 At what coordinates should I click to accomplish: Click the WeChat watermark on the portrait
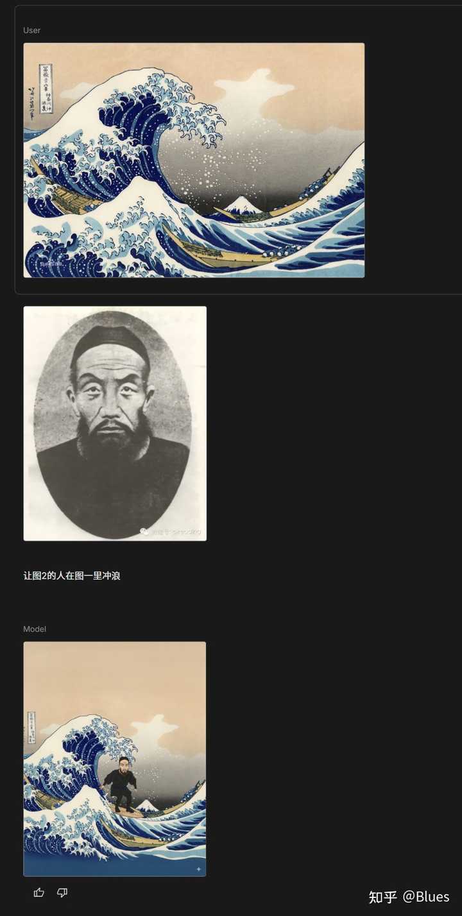pos(171,531)
